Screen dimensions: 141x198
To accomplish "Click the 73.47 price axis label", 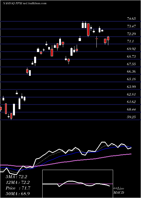I will point(131,26).
